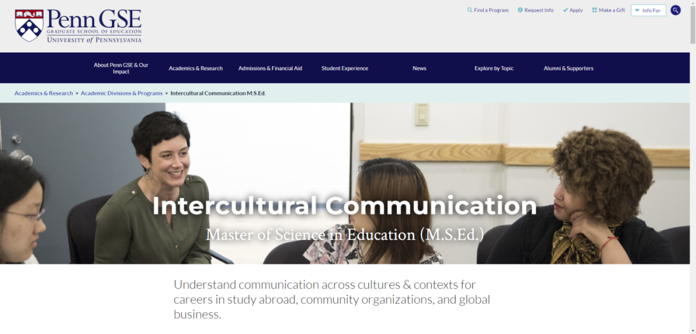Open the Info For dropdown

click(x=648, y=10)
